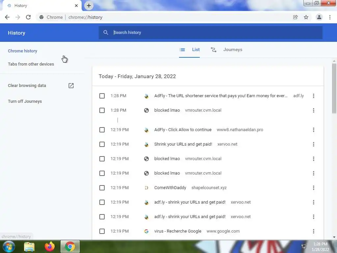Screen dimensions: 337x253
Task: Click Turn off Journeys
Action: point(25,101)
